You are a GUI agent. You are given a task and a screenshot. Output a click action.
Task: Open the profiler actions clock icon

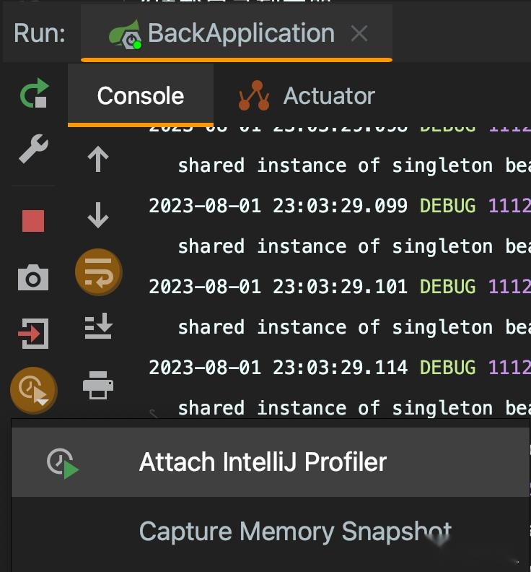point(33,390)
